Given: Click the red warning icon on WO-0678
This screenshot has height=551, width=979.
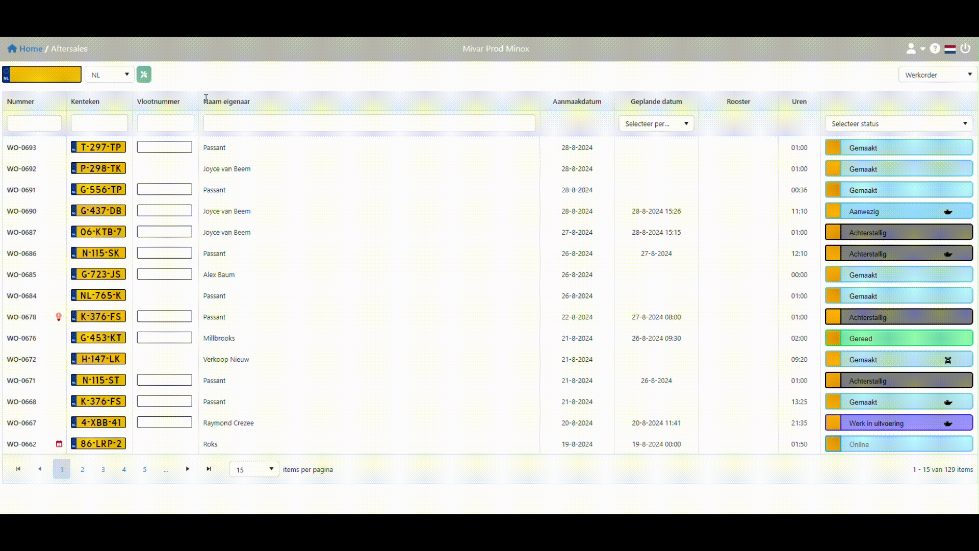Looking at the screenshot, I should point(59,317).
